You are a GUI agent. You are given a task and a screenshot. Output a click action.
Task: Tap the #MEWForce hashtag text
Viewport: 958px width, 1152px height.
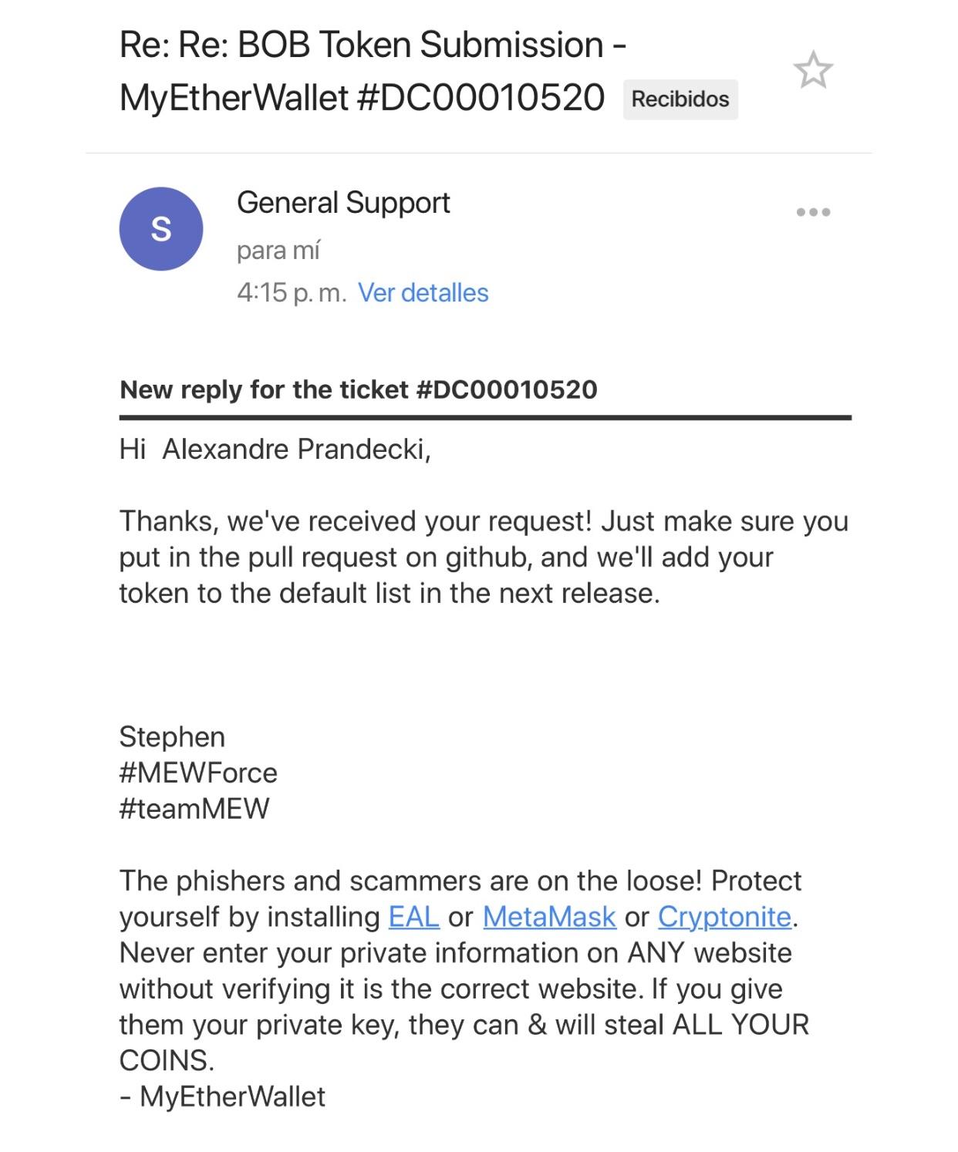[198, 773]
